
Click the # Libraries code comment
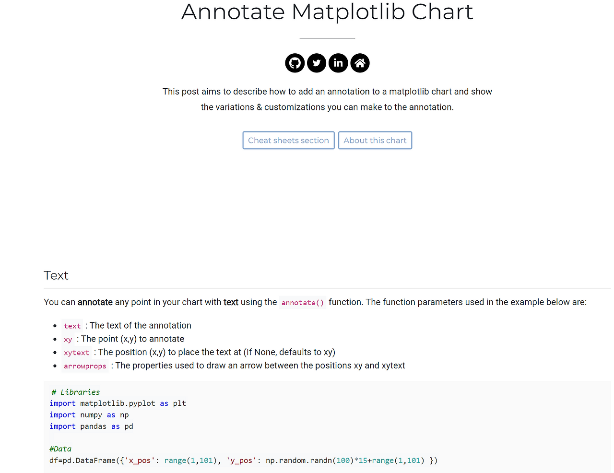point(76,392)
